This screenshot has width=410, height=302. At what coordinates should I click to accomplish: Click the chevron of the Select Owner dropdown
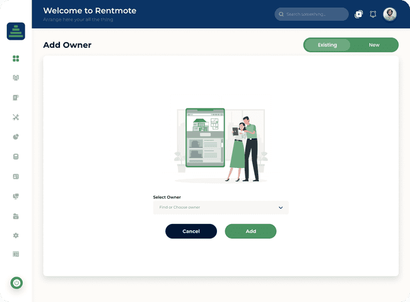pos(281,208)
